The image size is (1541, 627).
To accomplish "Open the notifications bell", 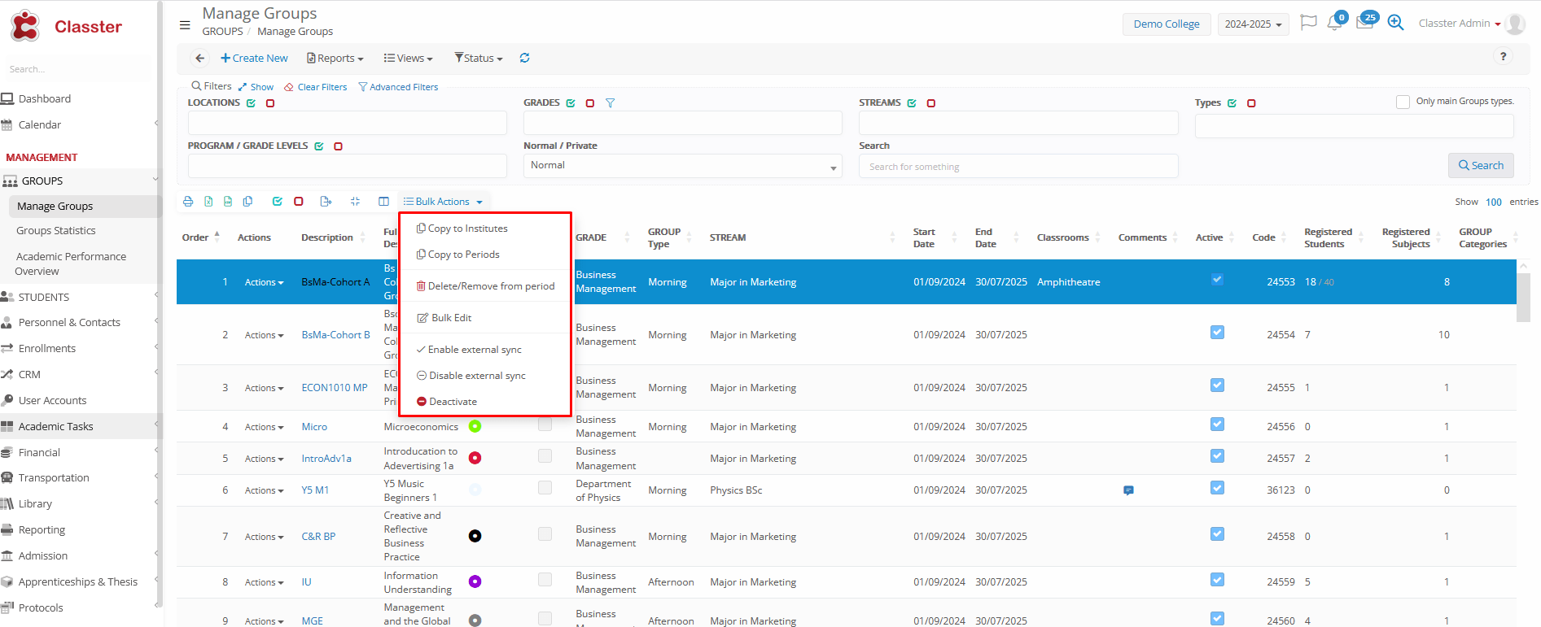I will point(1334,23).
